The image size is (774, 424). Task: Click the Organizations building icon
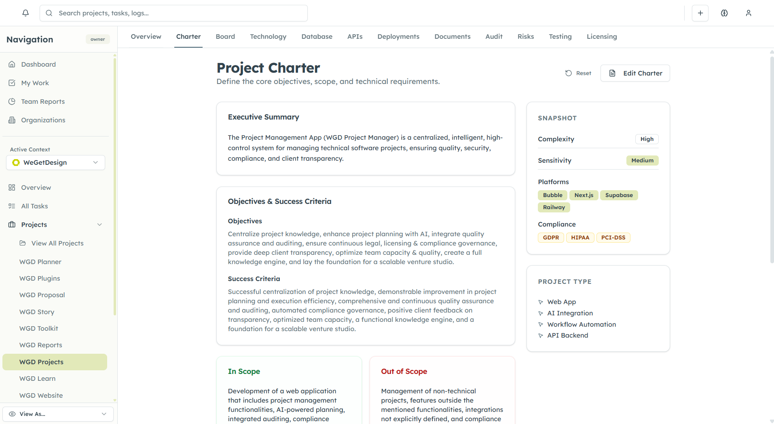(x=12, y=120)
